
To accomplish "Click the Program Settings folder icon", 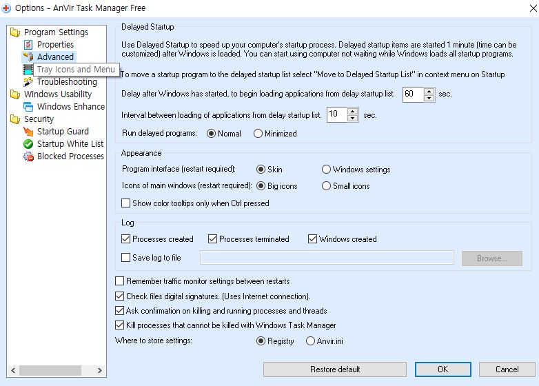I will (x=14, y=32).
